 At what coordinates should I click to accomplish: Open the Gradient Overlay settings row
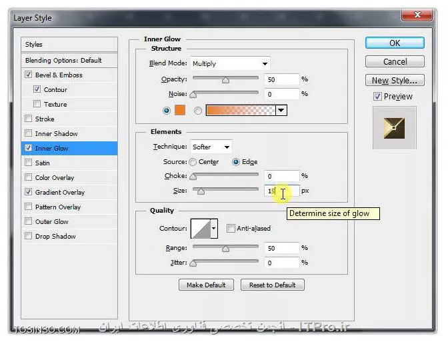[69, 192]
